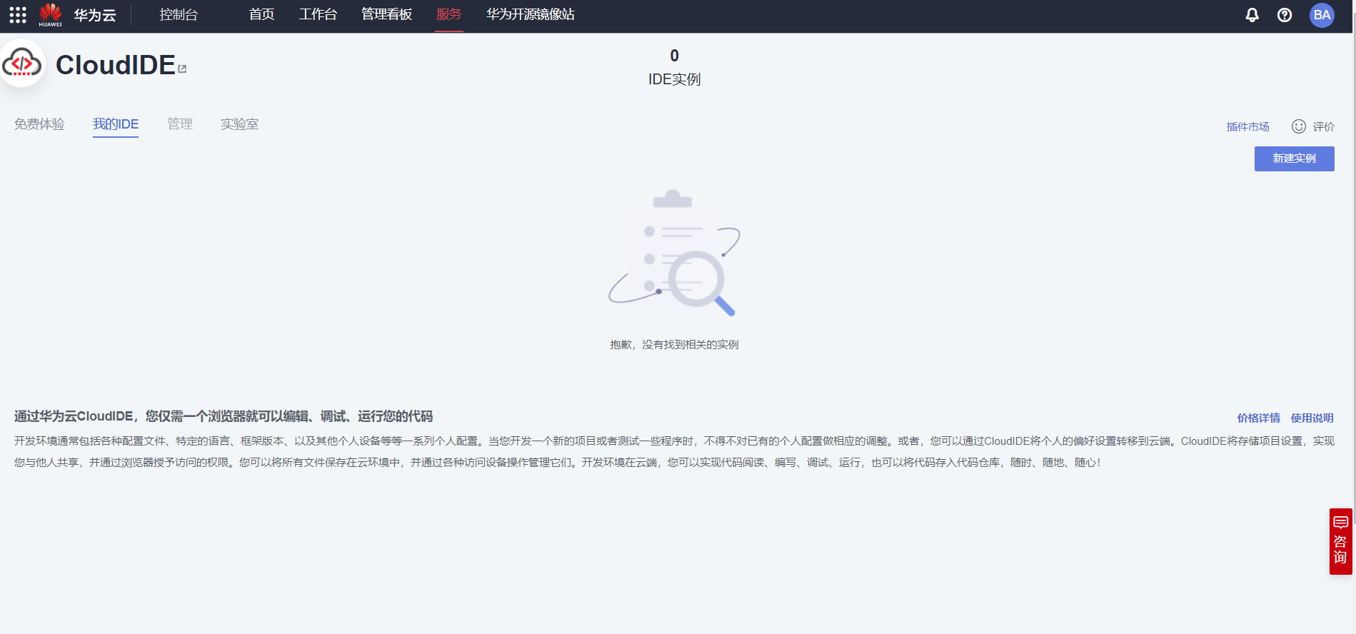Select 服务 in the top navigation
This screenshot has height=634, width=1356.
[449, 15]
